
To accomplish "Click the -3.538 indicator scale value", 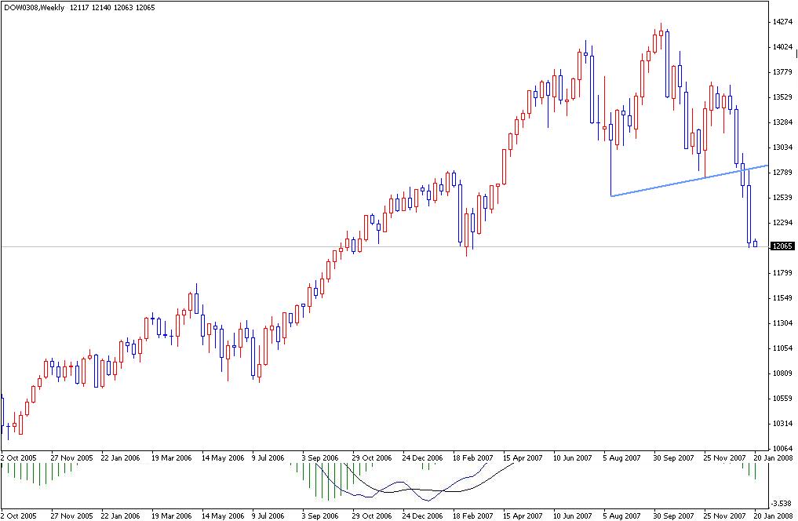I will (782, 504).
